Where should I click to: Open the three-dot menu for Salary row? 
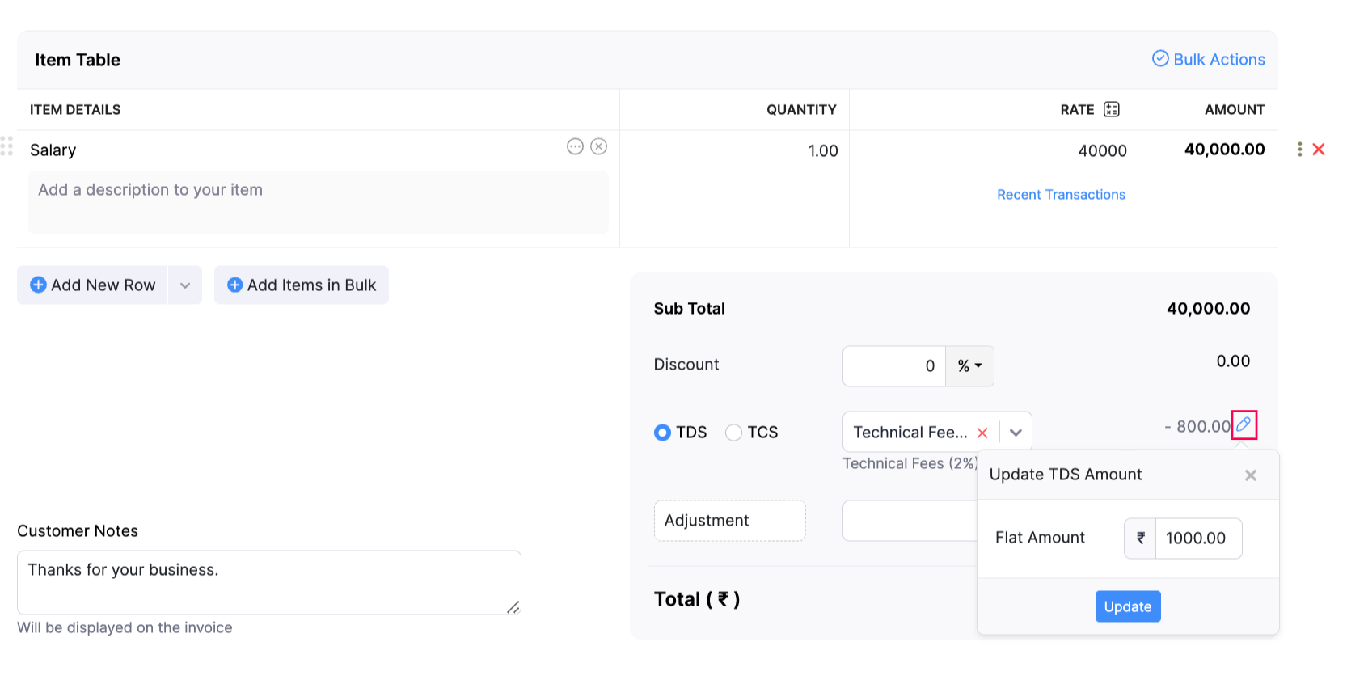click(x=1299, y=150)
